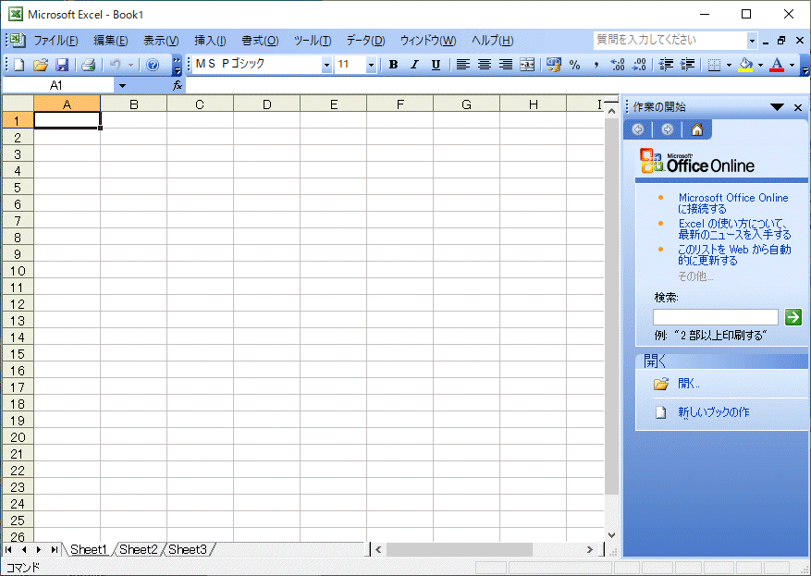This screenshot has height=576, width=811.
Task: Toggle italic formatting
Action: 414,65
